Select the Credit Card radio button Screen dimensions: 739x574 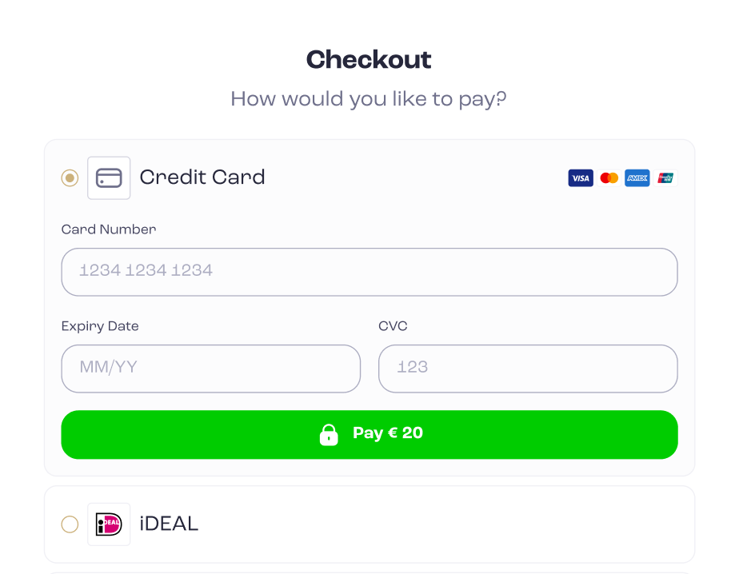pos(70,177)
